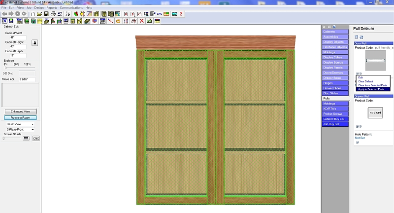This screenshot has height=213, width=394.
Task: Click the Screen Shade color swatch
Action: (x=26, y=138)
